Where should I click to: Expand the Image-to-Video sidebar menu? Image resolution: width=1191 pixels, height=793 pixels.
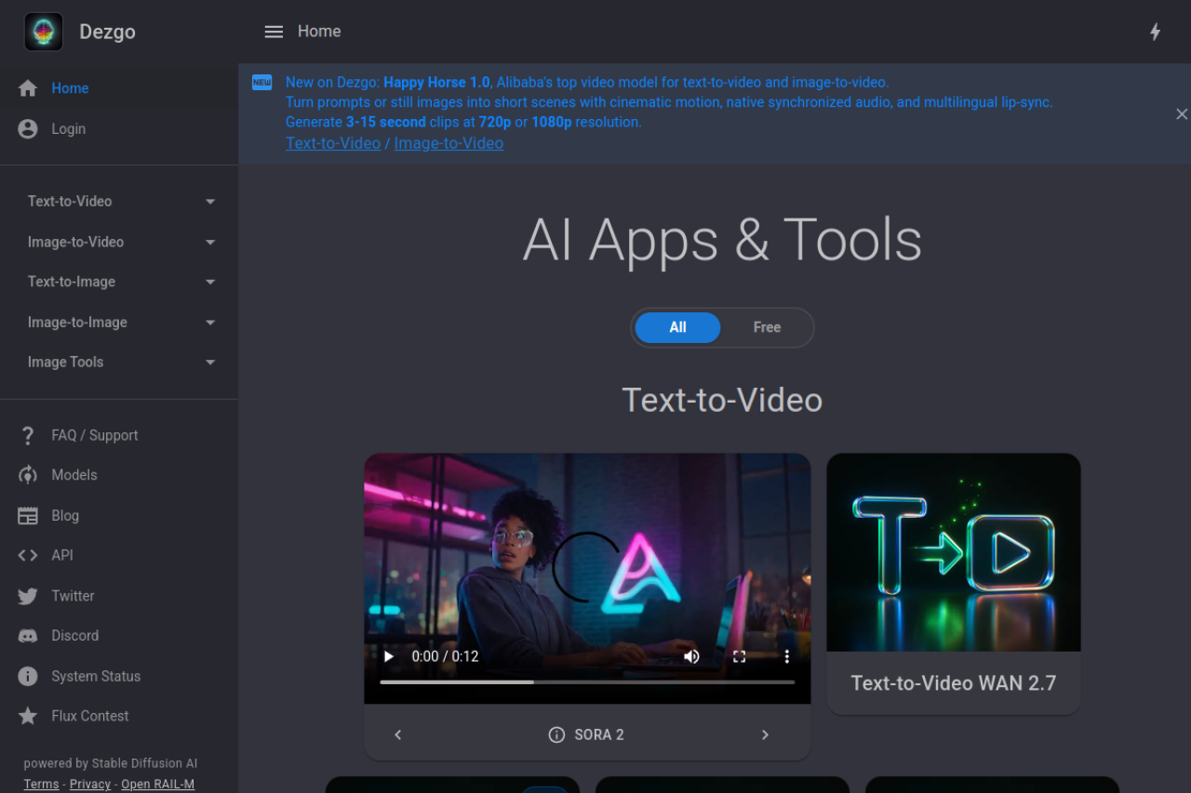click(119, 242)
